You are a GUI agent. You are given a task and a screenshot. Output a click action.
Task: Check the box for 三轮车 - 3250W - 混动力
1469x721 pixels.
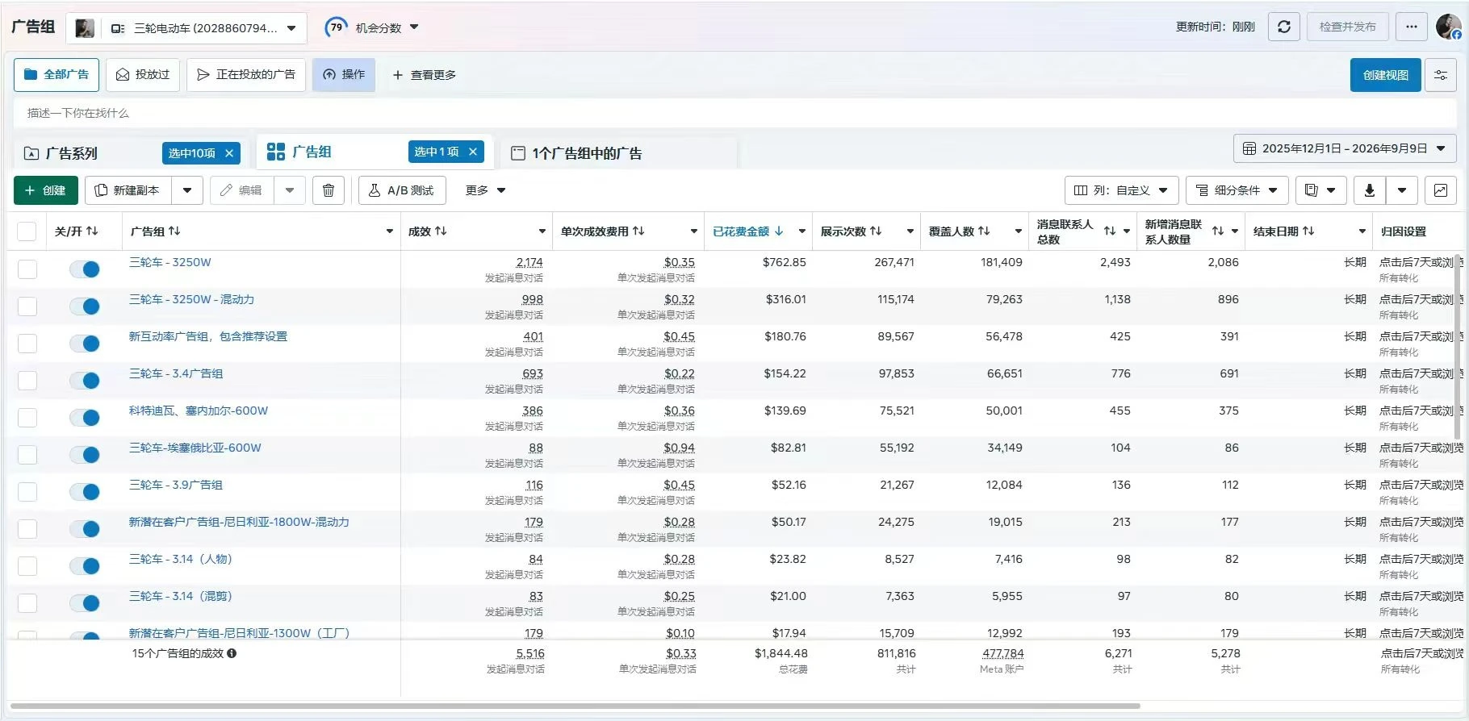(27, 306)
